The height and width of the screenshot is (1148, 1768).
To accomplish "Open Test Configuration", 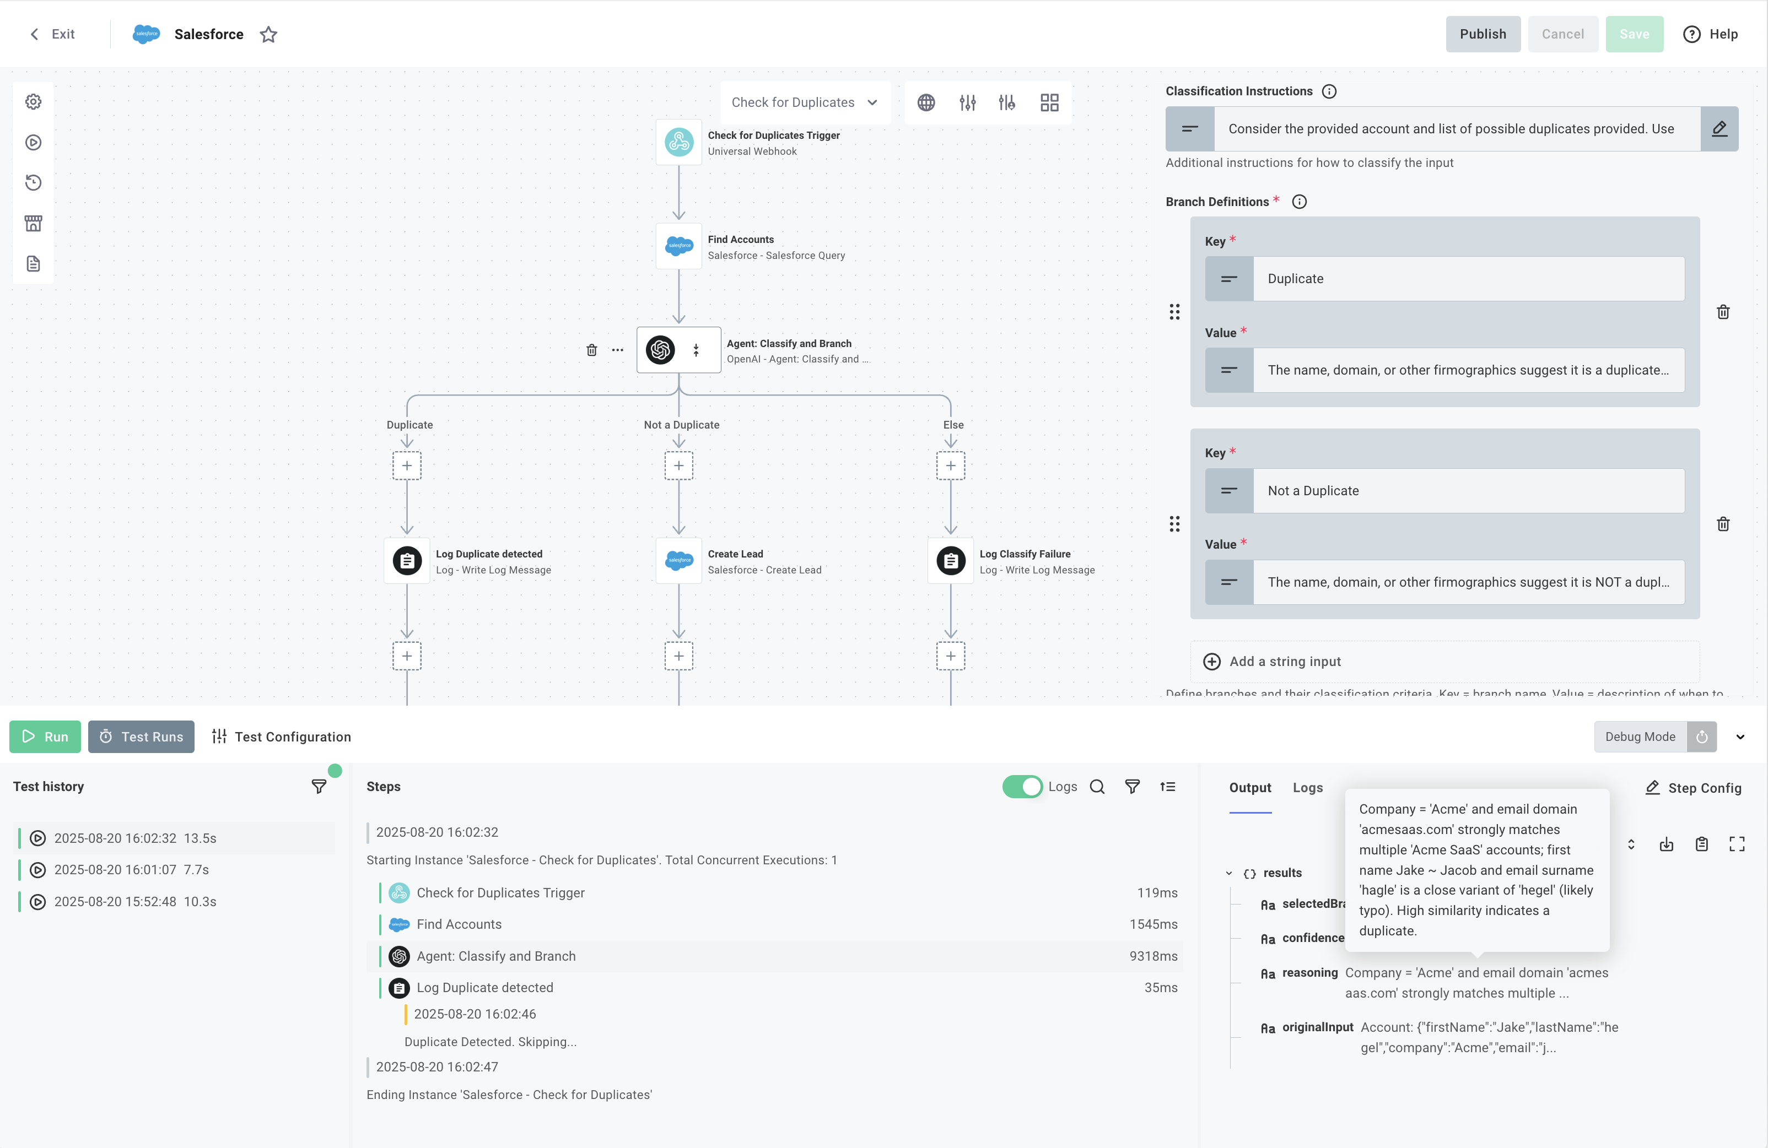I will click(281, 736).
